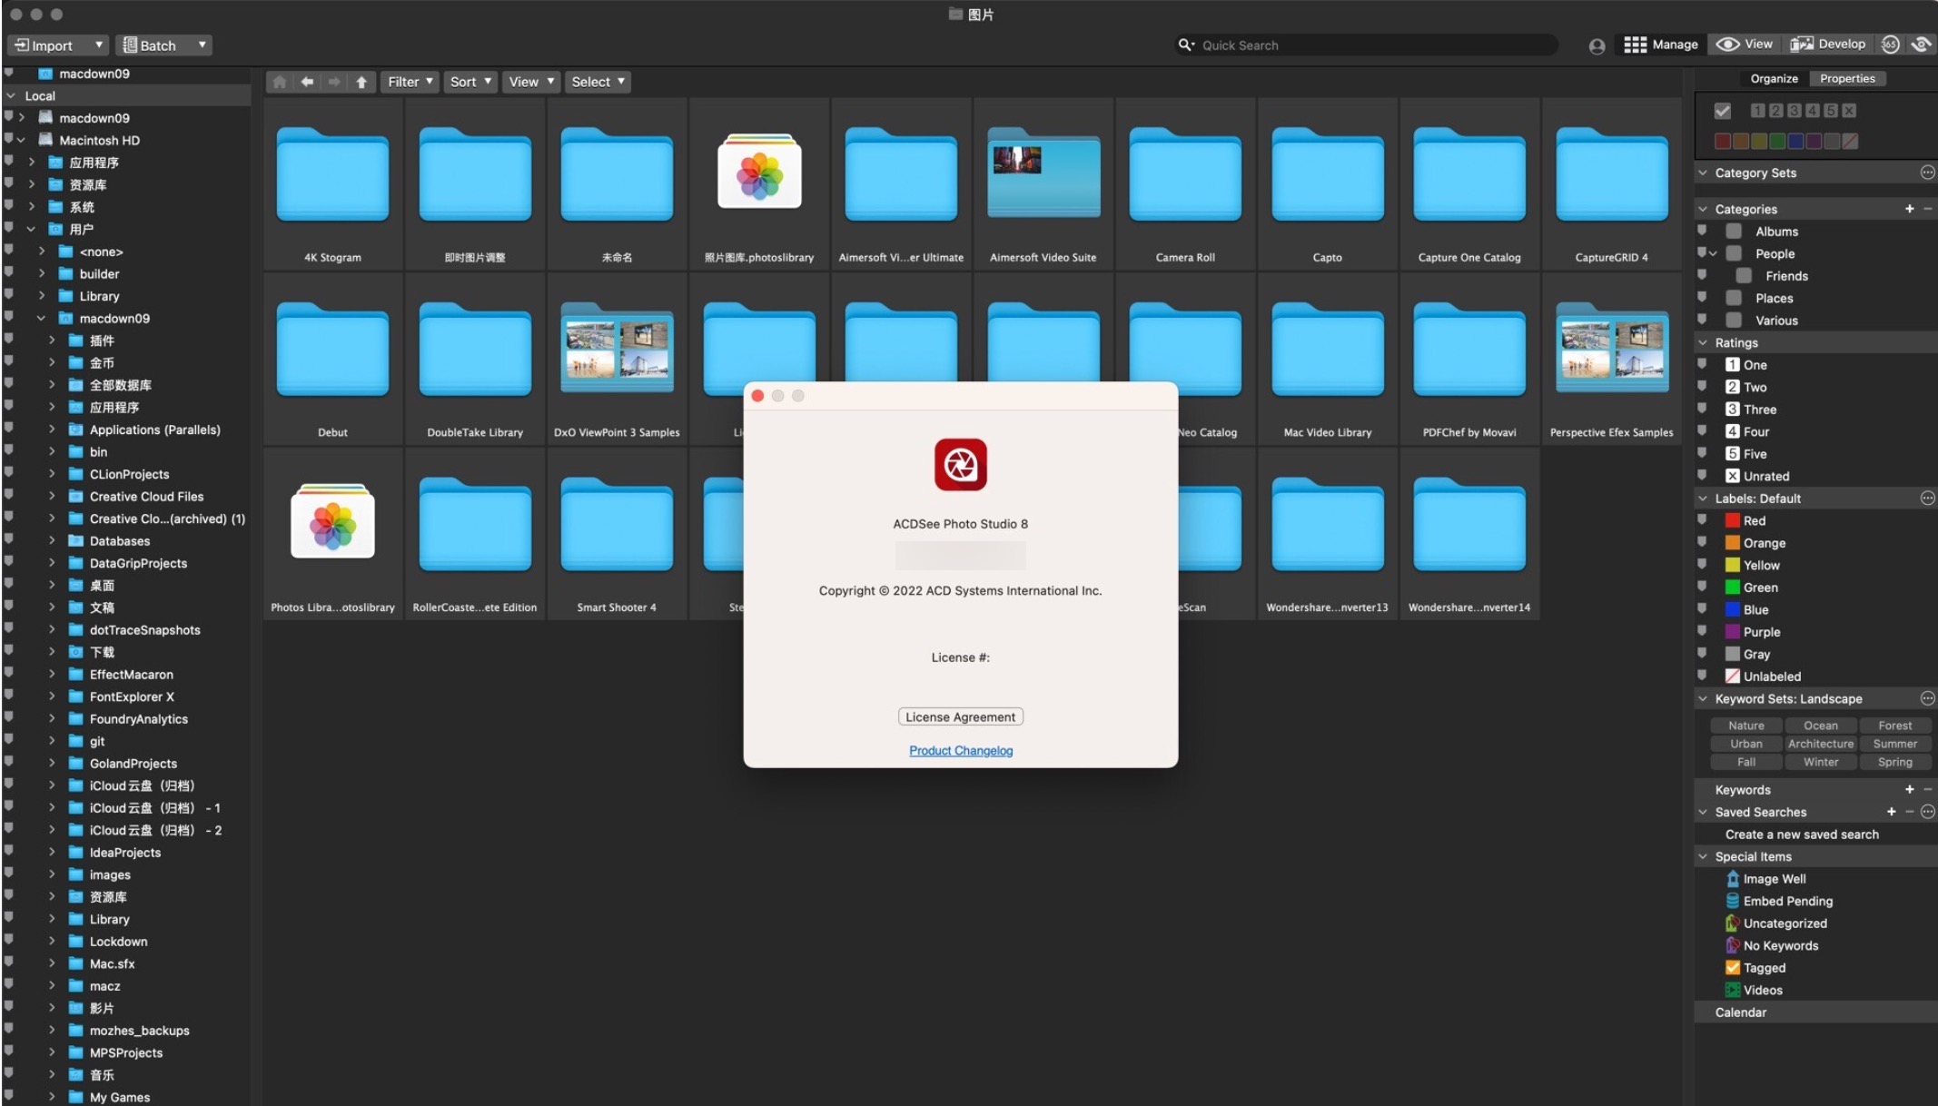Open the user account icon
Screen dimensions: 1938x1106
coord(1597,45)
